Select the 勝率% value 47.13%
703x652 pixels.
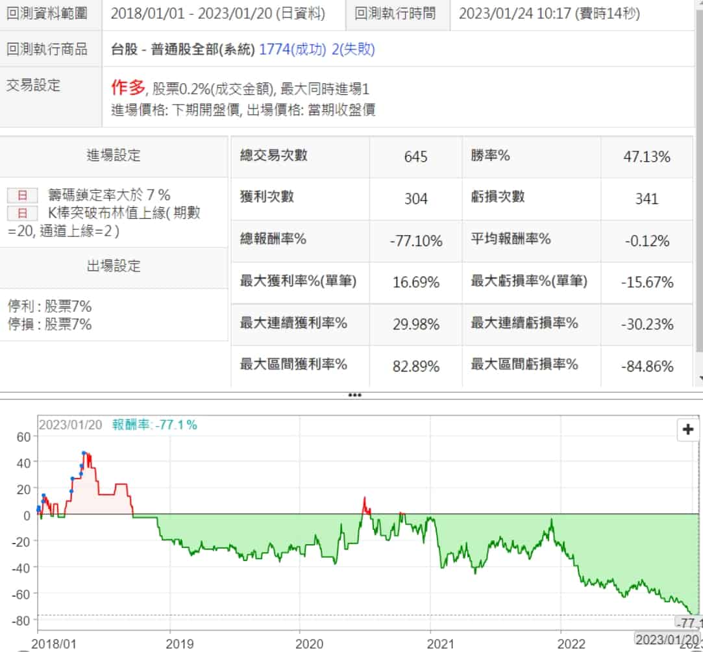point(647,156)
